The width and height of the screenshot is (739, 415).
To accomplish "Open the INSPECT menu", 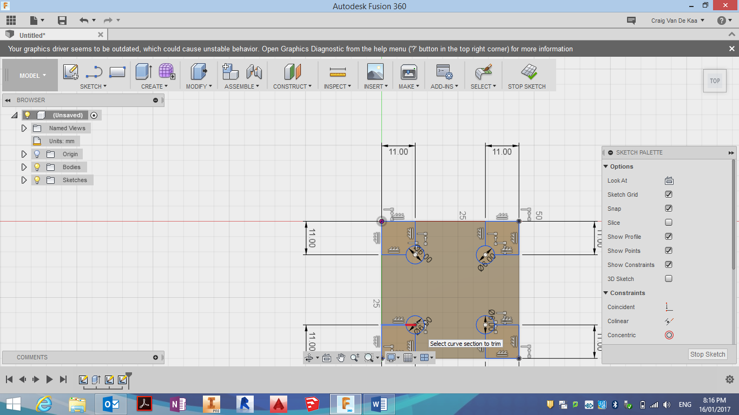I will pos(338,86).
